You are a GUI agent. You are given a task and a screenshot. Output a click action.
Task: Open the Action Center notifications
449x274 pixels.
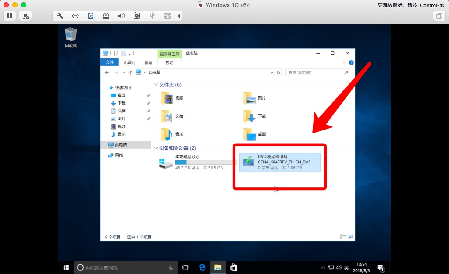point(381,268)
